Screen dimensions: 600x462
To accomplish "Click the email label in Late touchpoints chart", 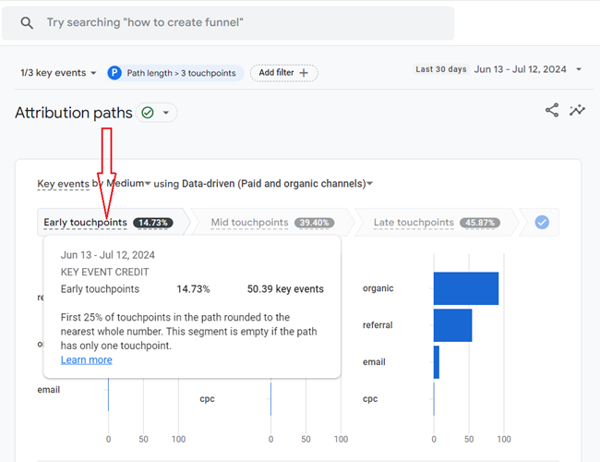I will [x=374, y=362].
